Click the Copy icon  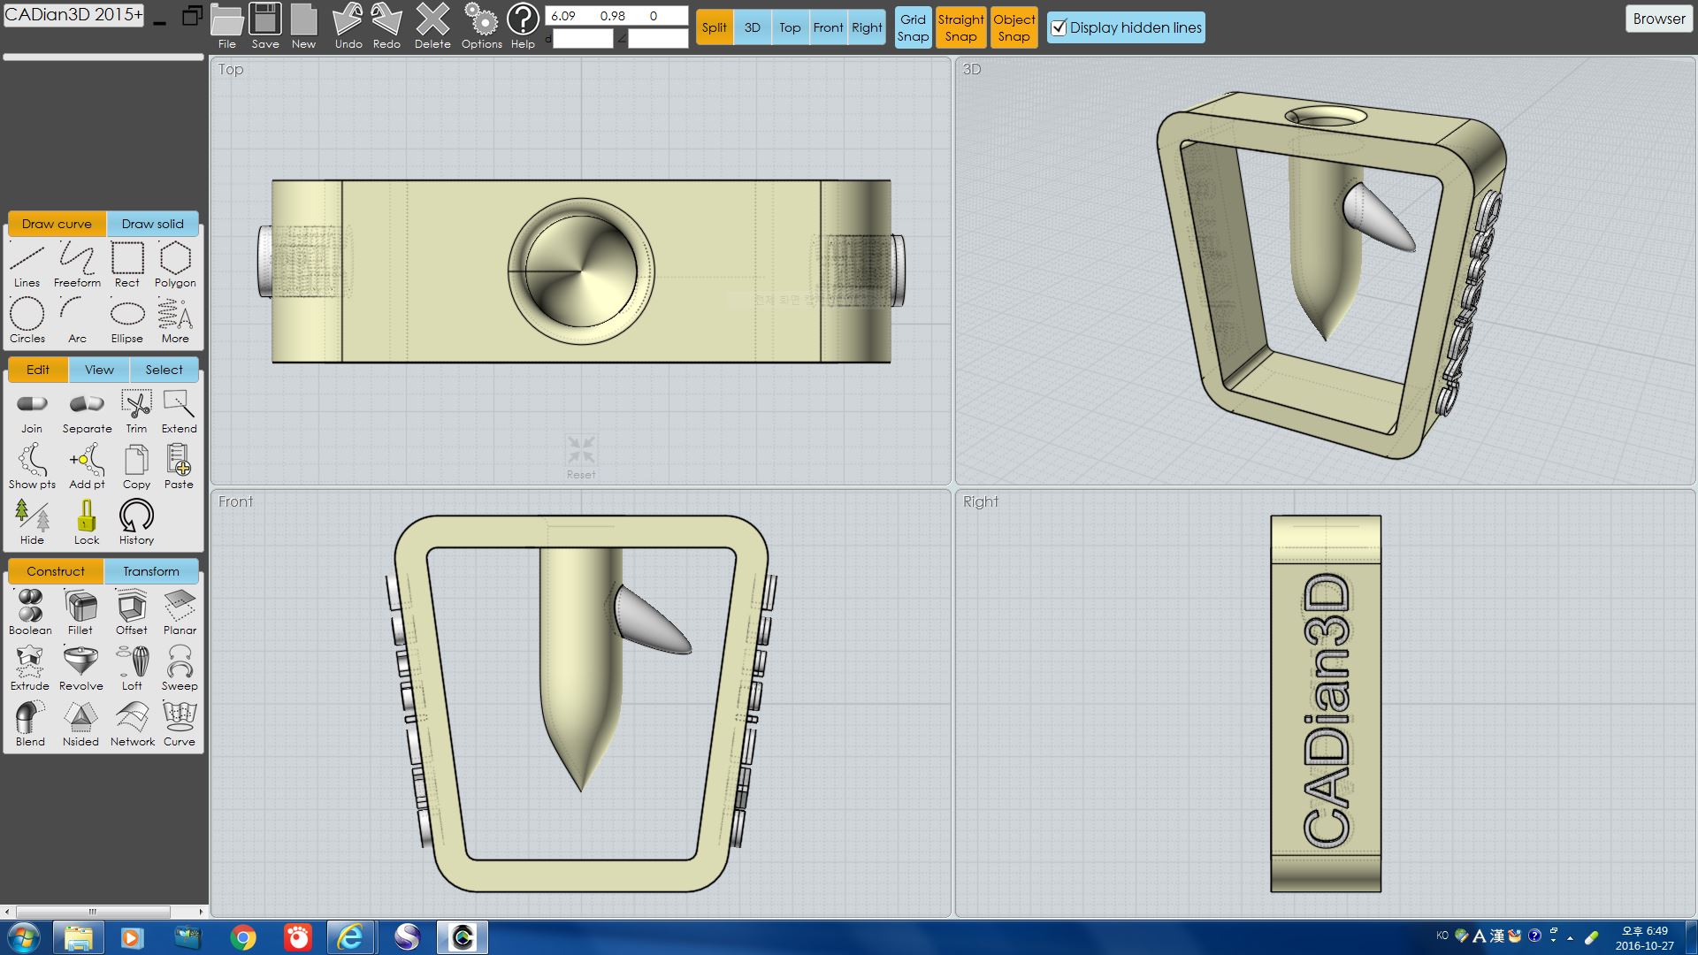tap(136, 466)
